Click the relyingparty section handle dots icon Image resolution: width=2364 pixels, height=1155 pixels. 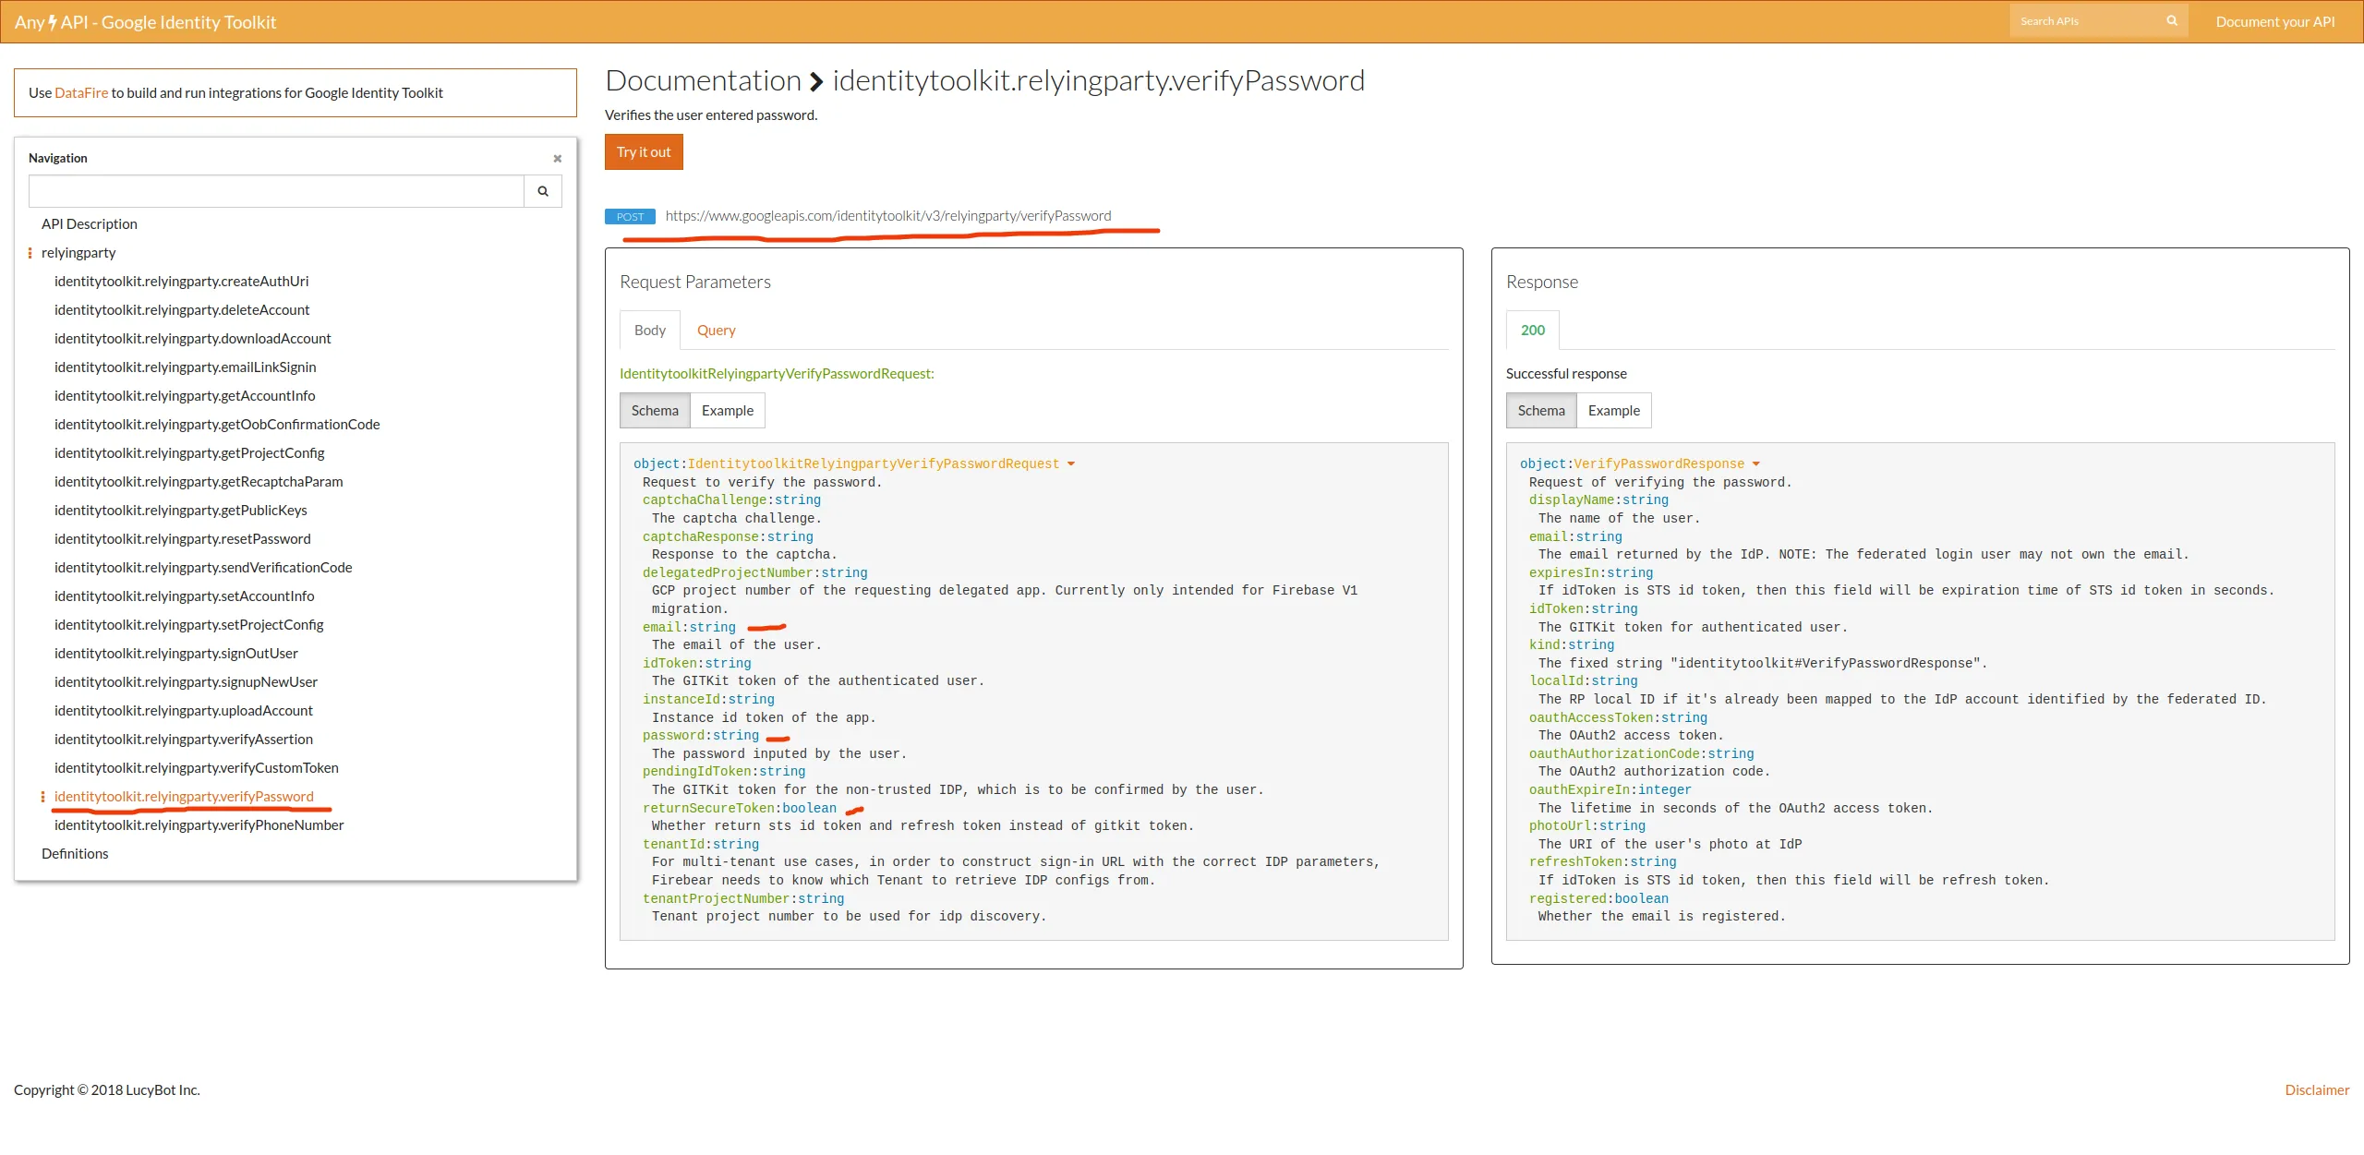click(x=30, y=253)
